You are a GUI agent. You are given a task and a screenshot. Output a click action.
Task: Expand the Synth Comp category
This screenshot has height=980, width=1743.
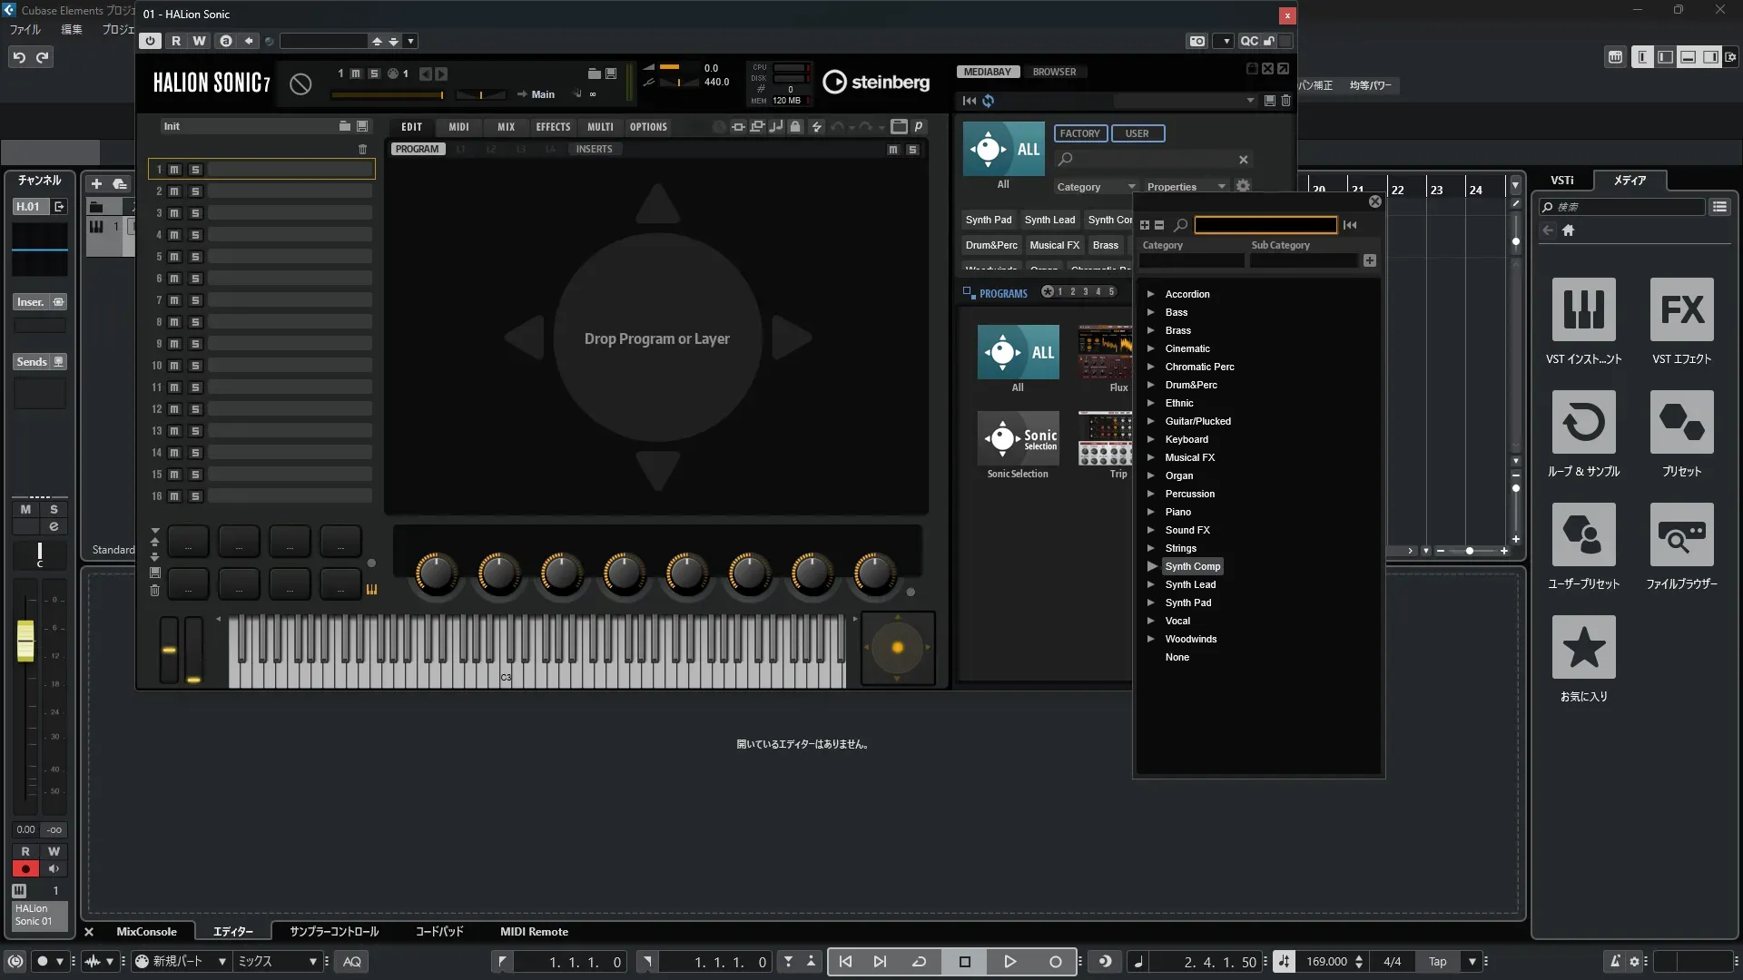[1151, 566]
